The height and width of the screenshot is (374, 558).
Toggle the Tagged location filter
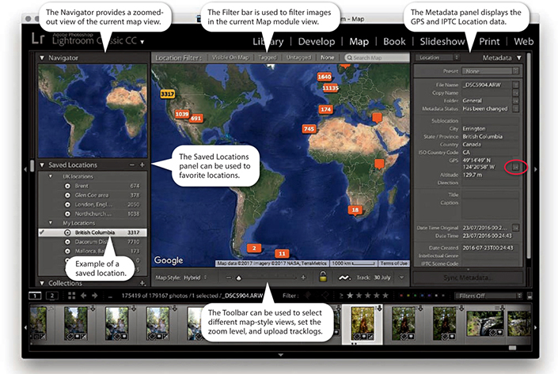click(x=268, y=57)
